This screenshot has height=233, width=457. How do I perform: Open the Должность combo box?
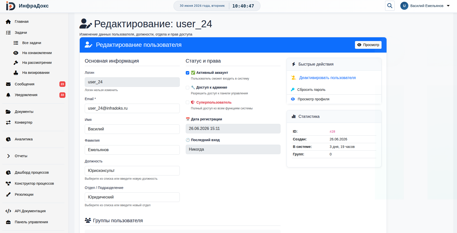click(132, 171)
